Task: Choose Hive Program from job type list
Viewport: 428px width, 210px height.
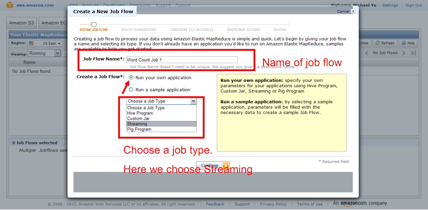Action: 161,113
